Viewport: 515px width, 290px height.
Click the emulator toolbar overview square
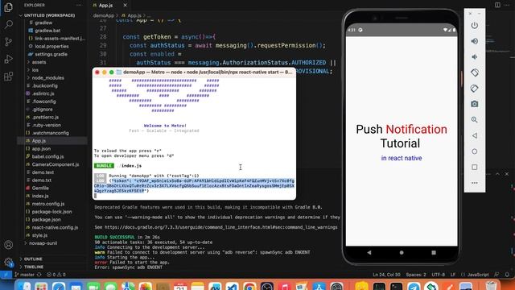point(474,167)
